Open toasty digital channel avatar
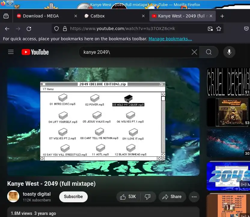Viewport: 250px width, 217px height. click(13, 196)
